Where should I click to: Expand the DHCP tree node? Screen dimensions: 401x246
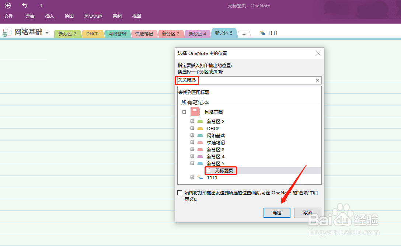192,128
